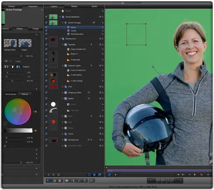Click the timecode display field
This screenshot has height=190, width=214.
pos(165,180)
